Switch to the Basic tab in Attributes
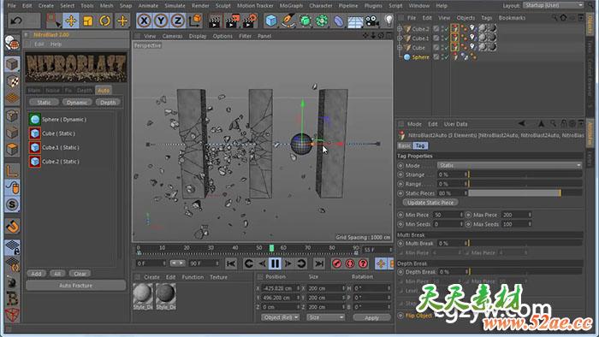Screen dimensions: 599x337 (404, 145)
